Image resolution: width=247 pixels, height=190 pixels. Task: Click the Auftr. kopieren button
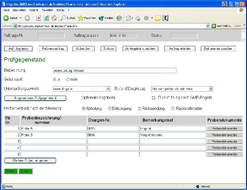point(18,49)
